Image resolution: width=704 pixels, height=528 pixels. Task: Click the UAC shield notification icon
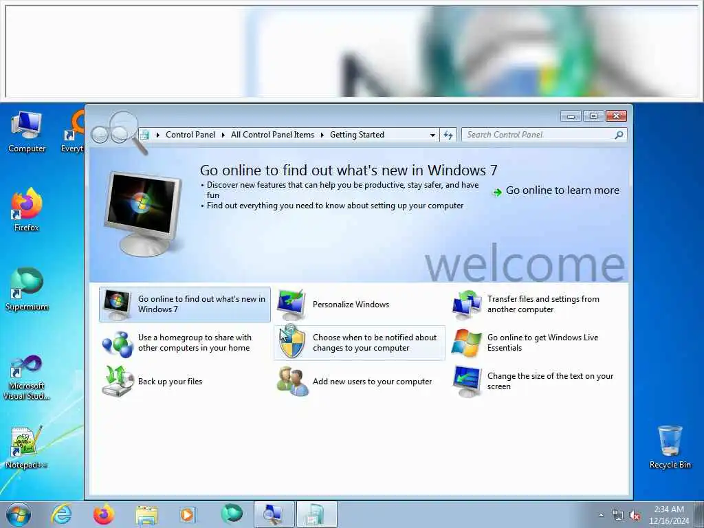291,342
